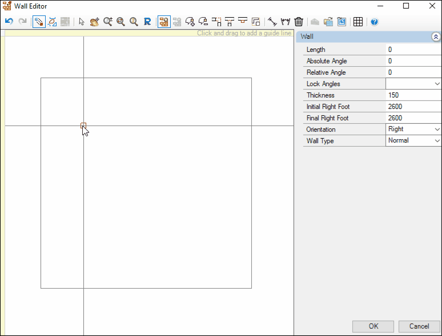Screen dimensions: 442x336
Task: Click the orange snap marker on canvas
Action: 83,126
